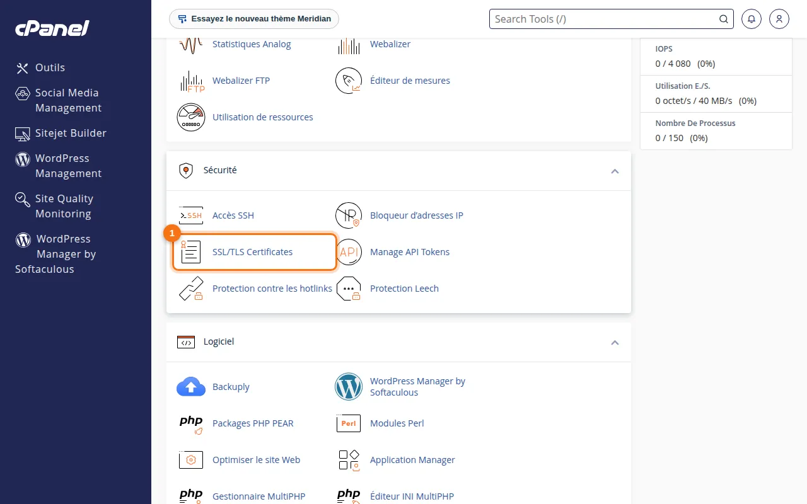This screenshot has width=807, height=504.
Task: Click WordPress Manager icon in Logiciel section
Action: coord(349,387)
